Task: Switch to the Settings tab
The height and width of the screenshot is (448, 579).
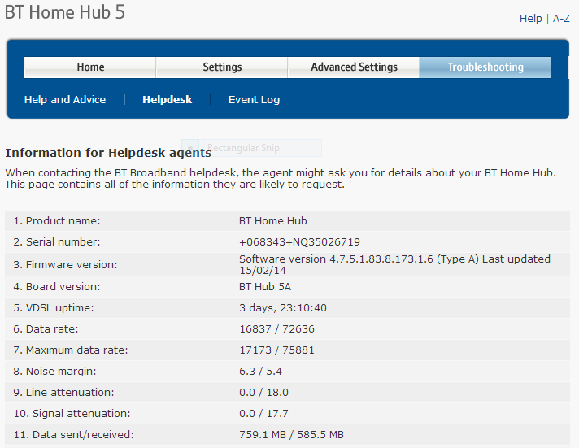Action: tap(222, 67)
